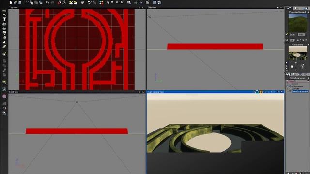Click the magnifier icon at bottom of left toolbar
Viewport: 310px width, 174px height.
click(4, 113)
